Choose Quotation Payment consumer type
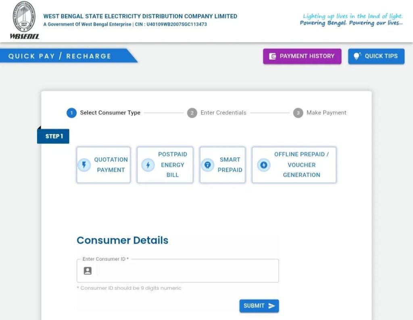 click(104, 165)
